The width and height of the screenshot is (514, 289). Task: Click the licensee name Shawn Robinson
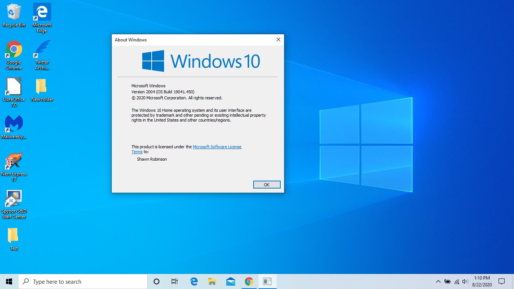[x=152, y=159]
